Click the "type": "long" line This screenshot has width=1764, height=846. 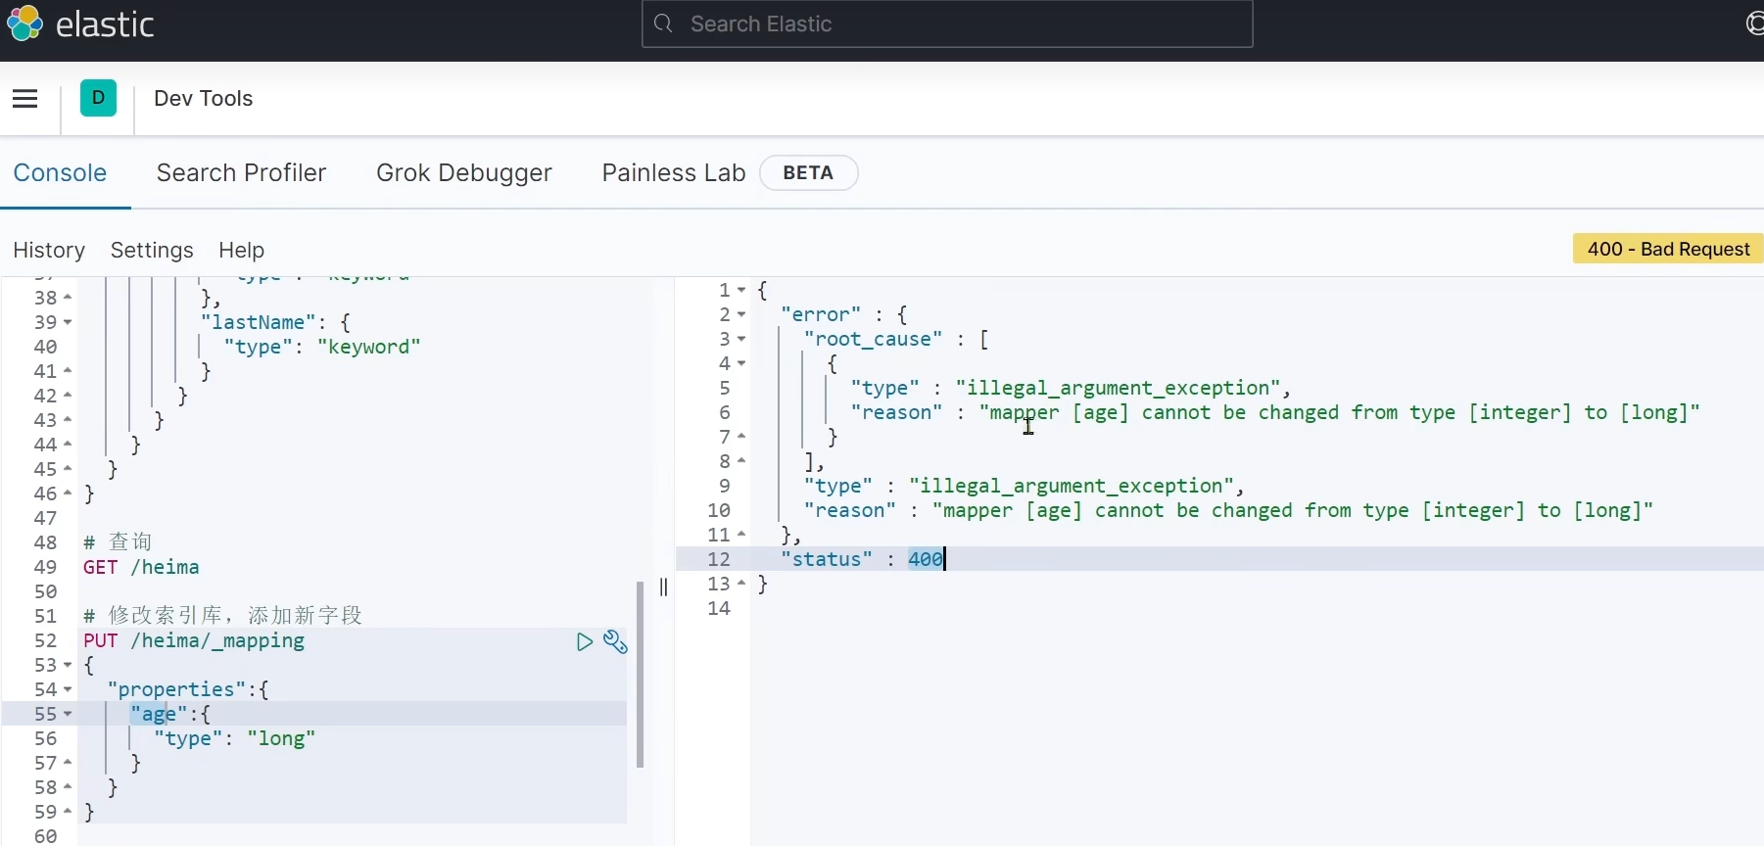tap(235, 738)
